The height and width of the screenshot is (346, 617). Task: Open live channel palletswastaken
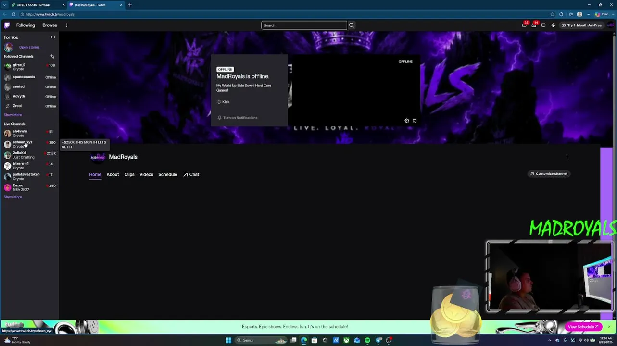(29, 176)
